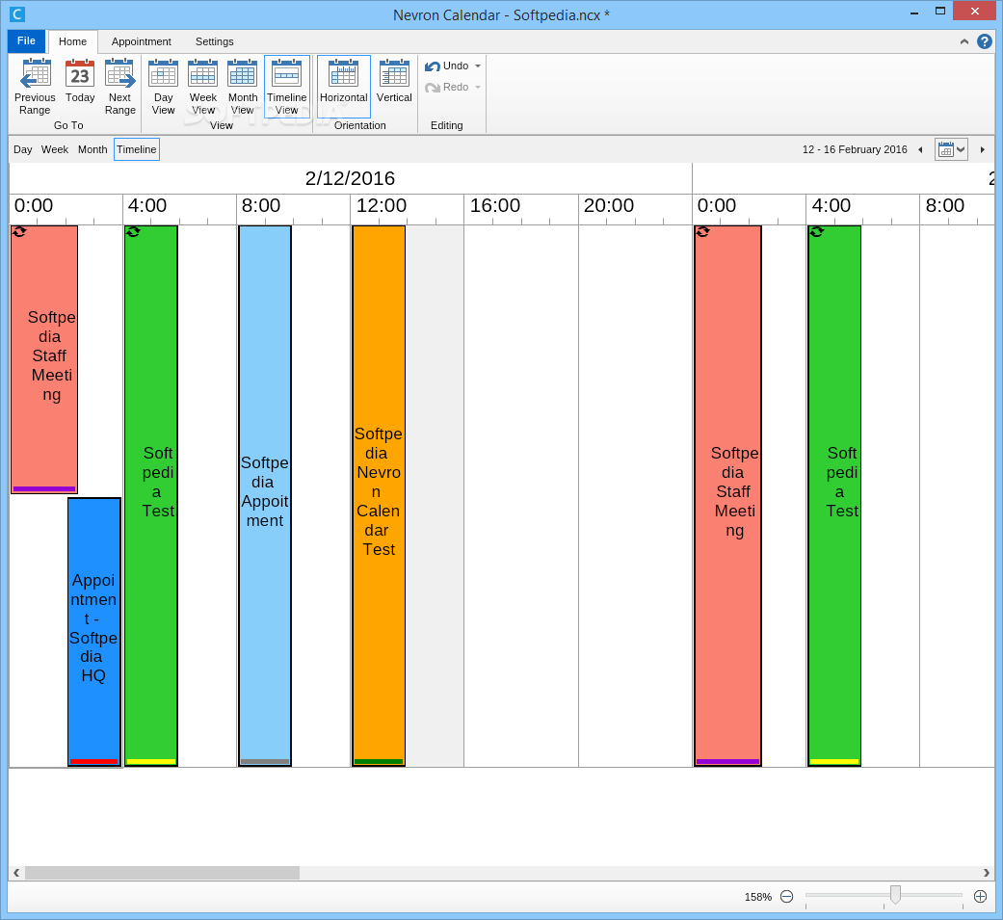The width and height of the screenshot is (1003, 920).
Task: Select the blue Appointment - Softpedia HQ block
Action: click(x=94, y=631)
